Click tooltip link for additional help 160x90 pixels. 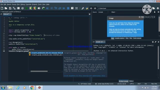click(x=84, y=76)
